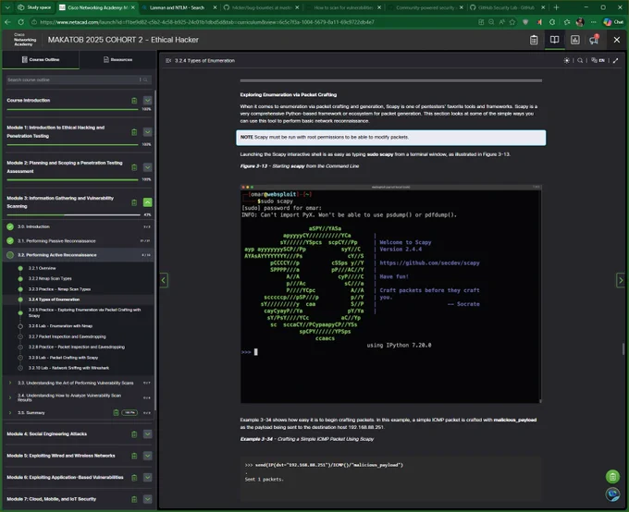This screenshot has width=629, height=512.
Task: Click the Module 3 progress bar showing 47%
Action: coord(73,215)
